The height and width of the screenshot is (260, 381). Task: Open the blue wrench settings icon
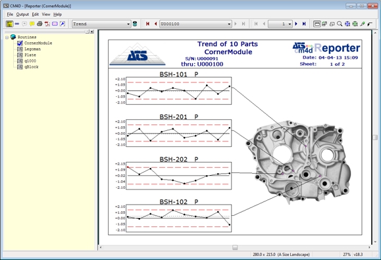[x=63, y=24]
